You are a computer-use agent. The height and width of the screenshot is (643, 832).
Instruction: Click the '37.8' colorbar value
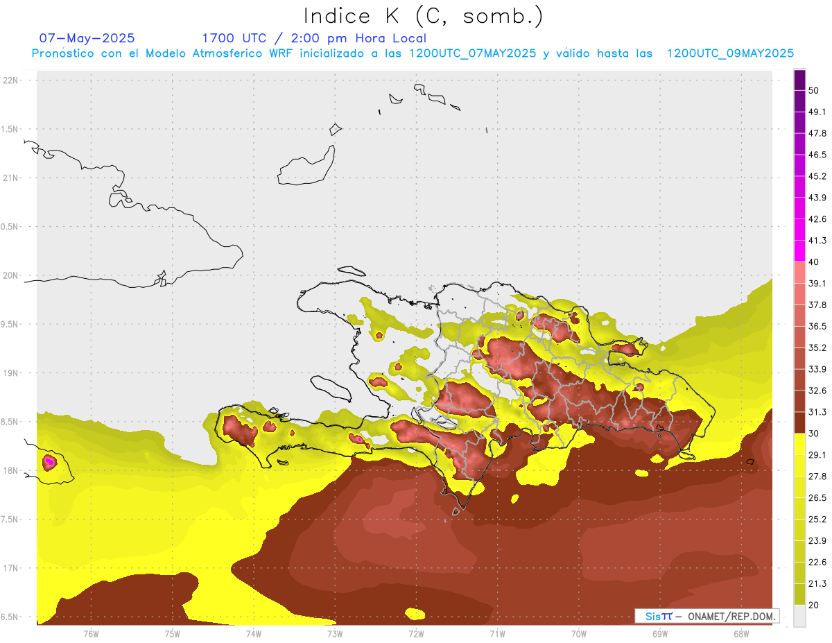click(x=817, y=305)
